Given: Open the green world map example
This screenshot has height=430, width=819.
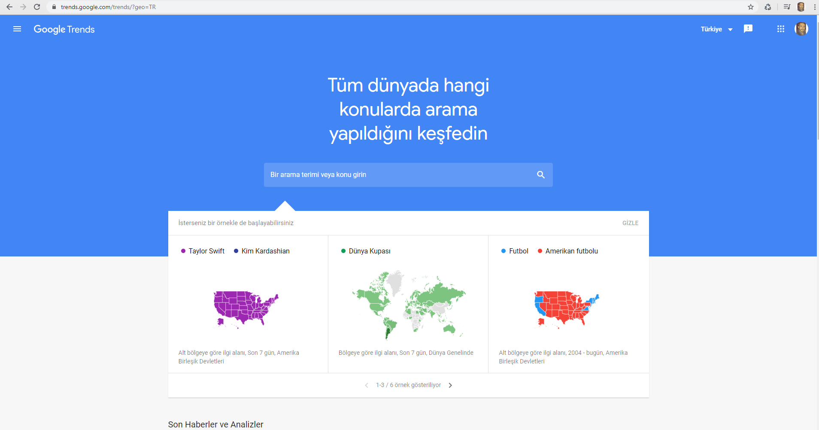Looking at the screenshot, I should click(x=408, y=305).
